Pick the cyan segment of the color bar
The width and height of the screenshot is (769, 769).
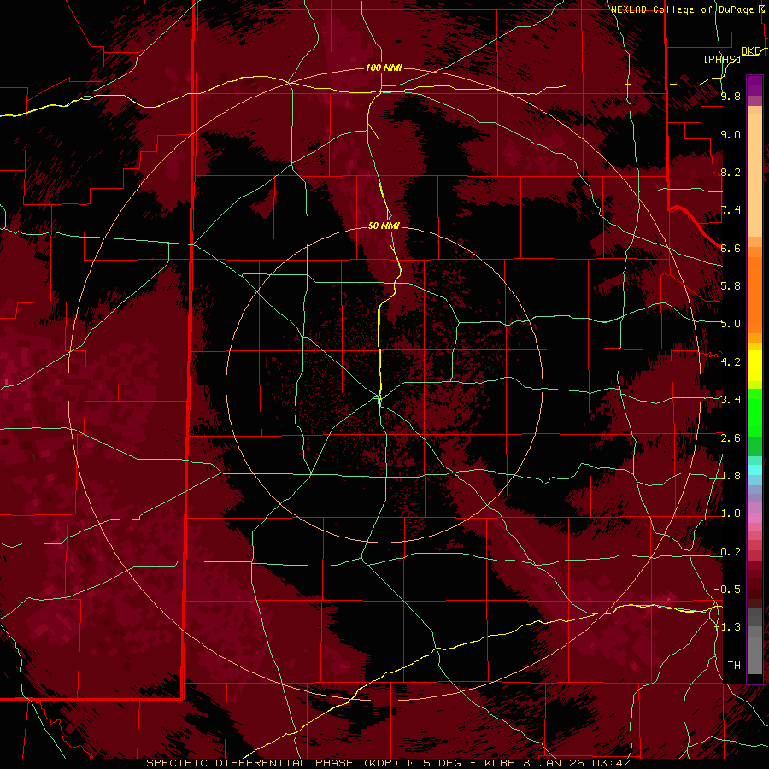(754, 470)
